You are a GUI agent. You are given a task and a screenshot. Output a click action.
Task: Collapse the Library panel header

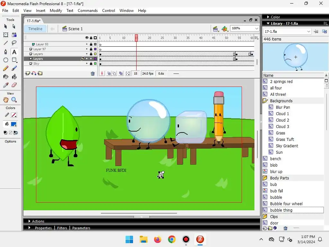[x=268, y=23]
